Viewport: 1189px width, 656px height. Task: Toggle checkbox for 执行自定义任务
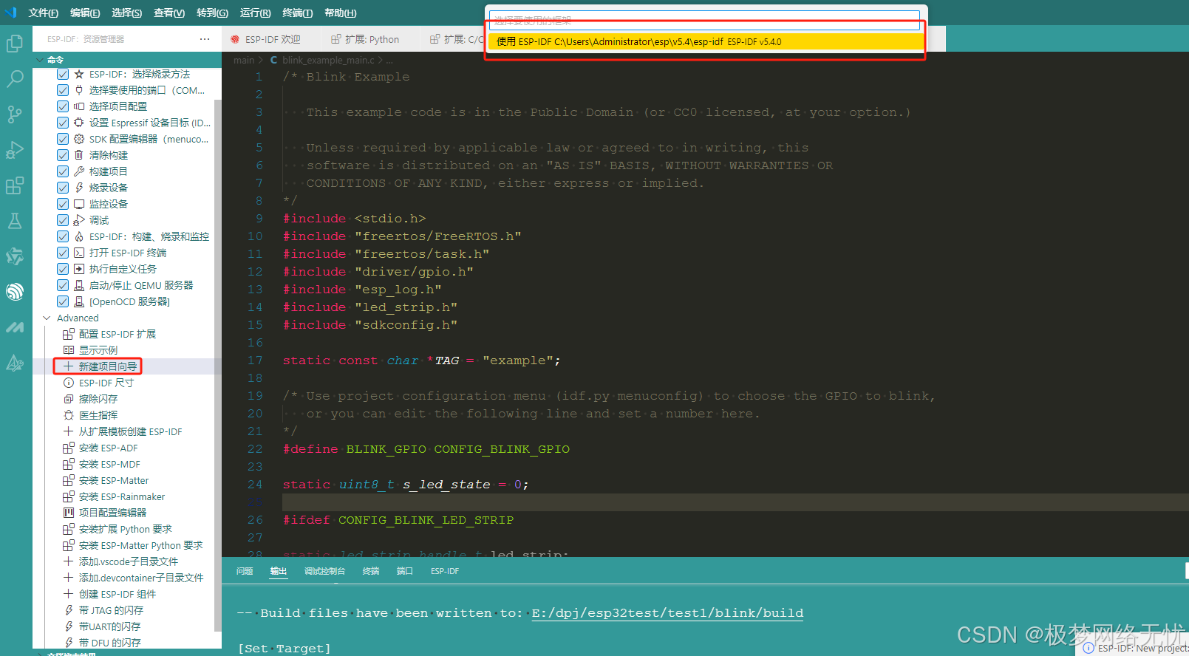(x=63, y=269)
